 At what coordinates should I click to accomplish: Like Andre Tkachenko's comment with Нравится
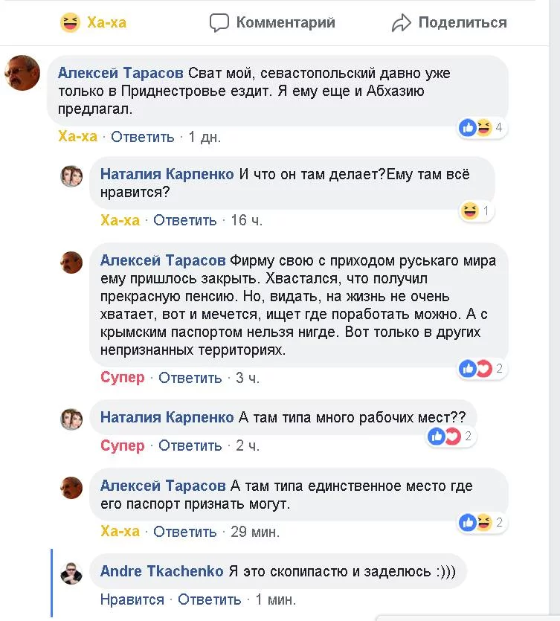tap(132, 599)
